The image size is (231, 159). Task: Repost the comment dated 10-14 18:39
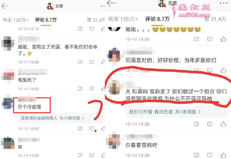point(196,39)
